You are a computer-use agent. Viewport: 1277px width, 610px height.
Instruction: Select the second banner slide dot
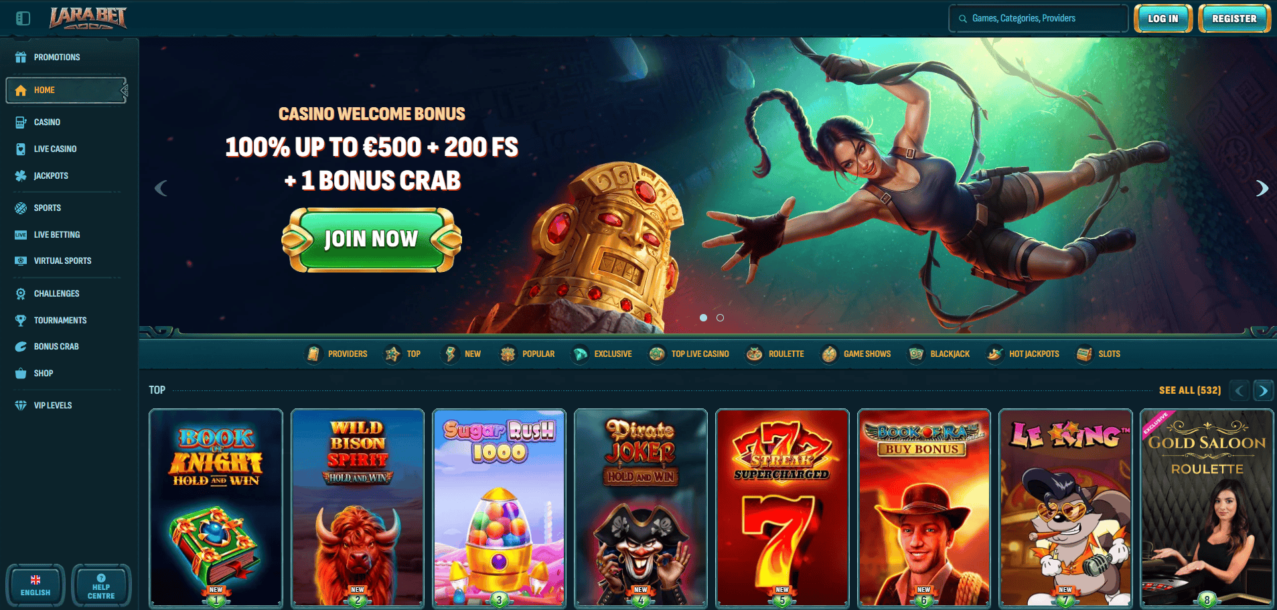(x=720, y=317)
